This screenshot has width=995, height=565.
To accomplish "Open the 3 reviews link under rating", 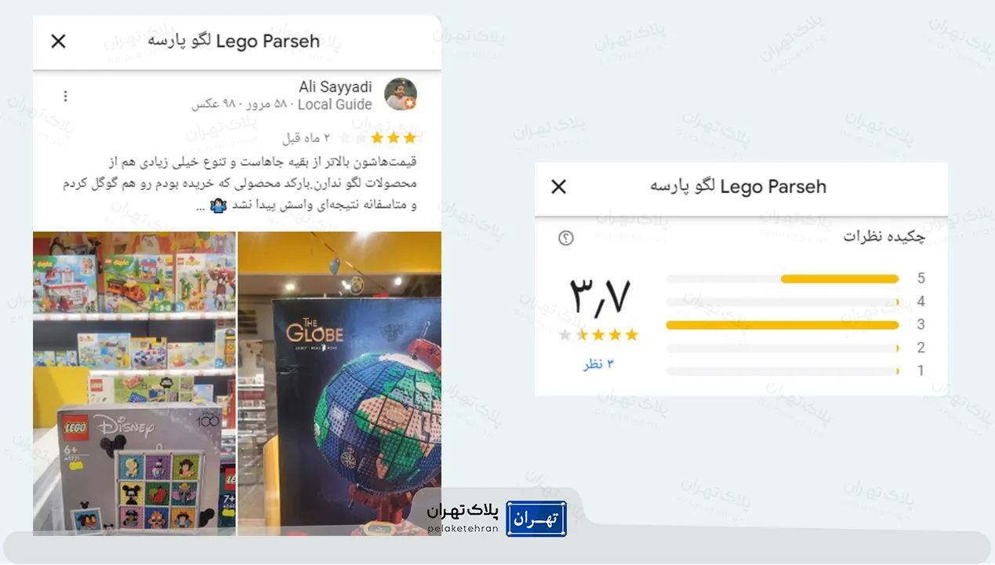I will click(598, 364).
